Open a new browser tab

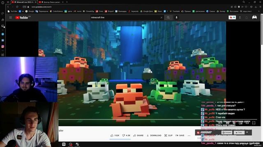pos(67,2)
